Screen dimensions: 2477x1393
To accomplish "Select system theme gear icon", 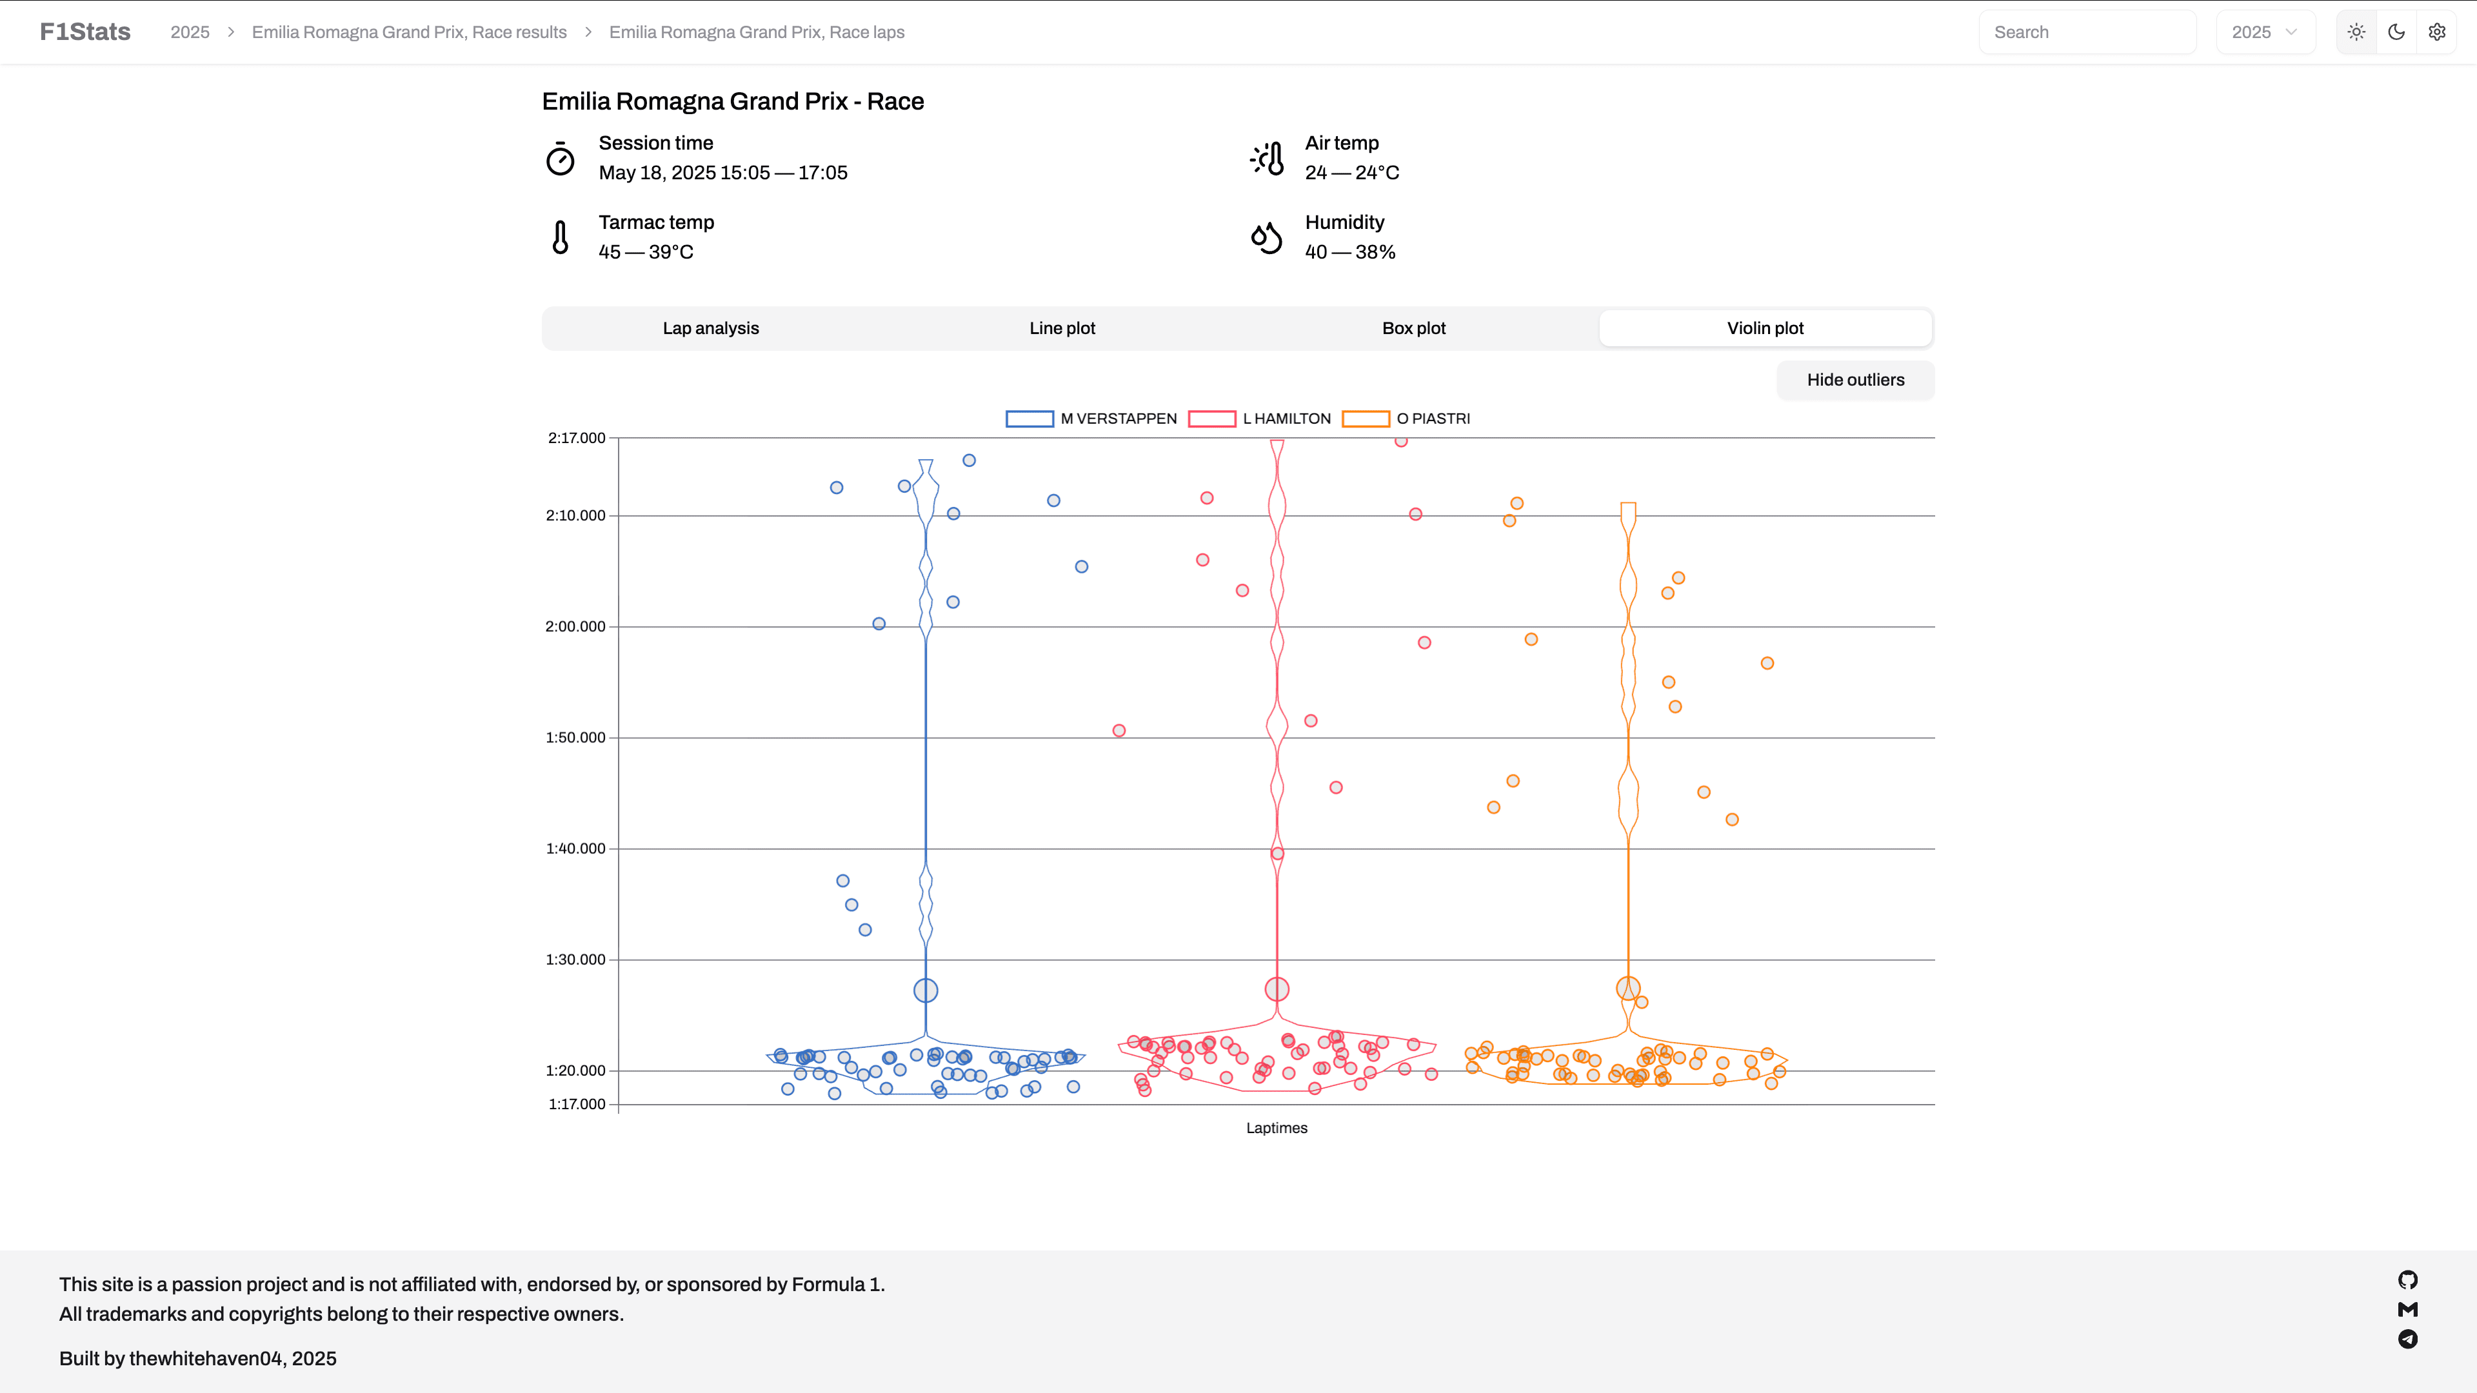I will pyautogui.click(x=2436, y=32).
